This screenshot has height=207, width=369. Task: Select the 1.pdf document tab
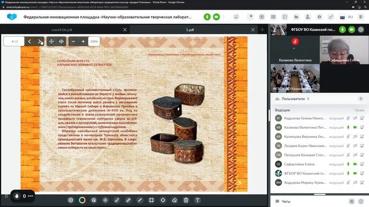pos(190,30)
